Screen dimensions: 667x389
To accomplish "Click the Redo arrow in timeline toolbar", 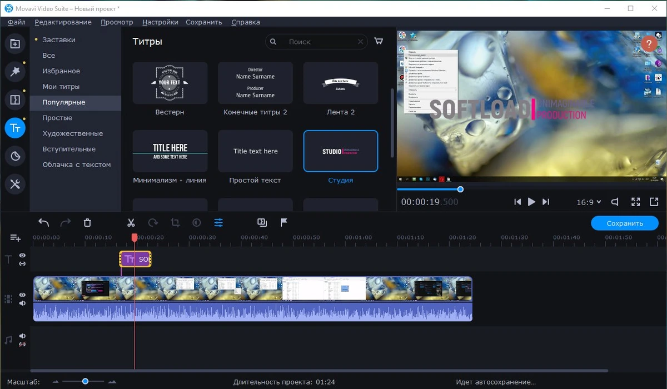I will point(66,223).
